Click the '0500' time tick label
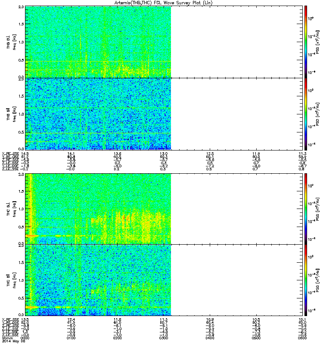The width and height of the screenshot is (323, 344). (256, 338)
